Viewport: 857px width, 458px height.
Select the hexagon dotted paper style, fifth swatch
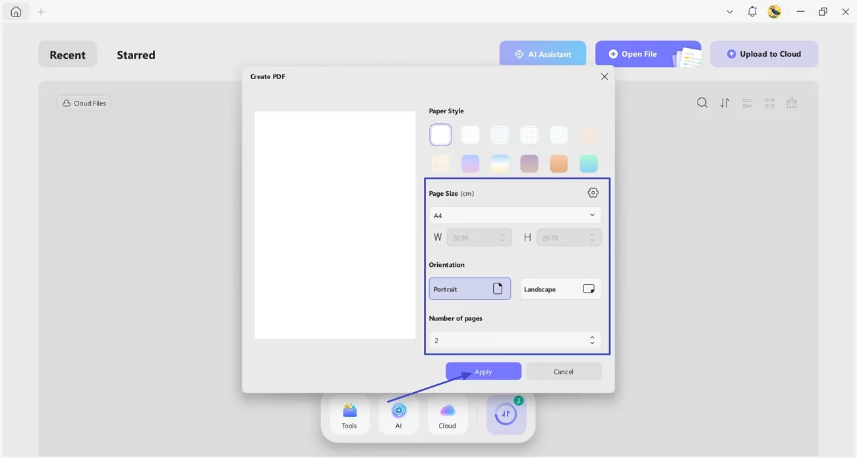coord(559,134)
